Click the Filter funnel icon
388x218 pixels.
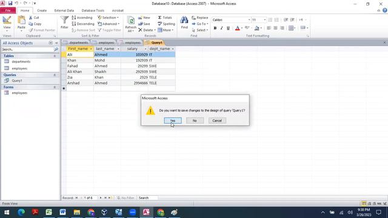pos(64,20)
